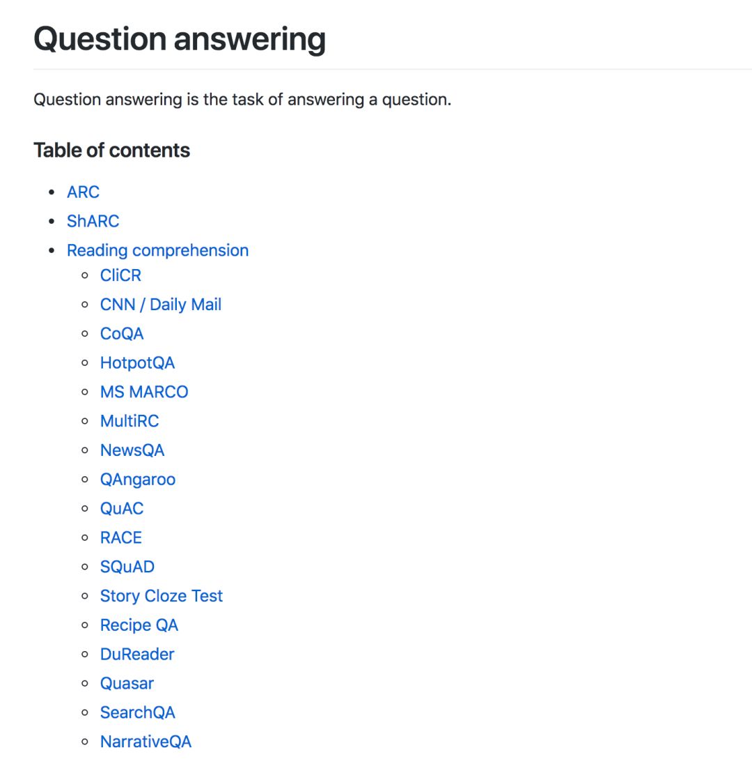Image resolution: width=752 pixels, height=764 pixels.
Task: Select the QuAC link
Action: 122,509
